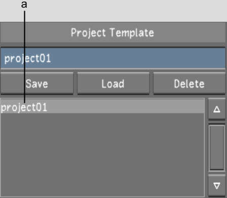Click the Delete button
227x198 pixels.
pyautogui.click(x=190, y=84)
